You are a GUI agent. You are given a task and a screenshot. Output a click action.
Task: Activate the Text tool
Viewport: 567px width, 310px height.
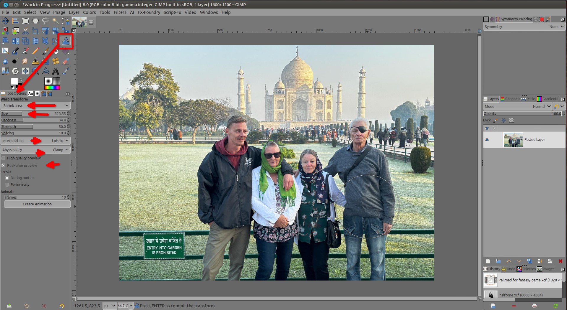coord(55,71)
